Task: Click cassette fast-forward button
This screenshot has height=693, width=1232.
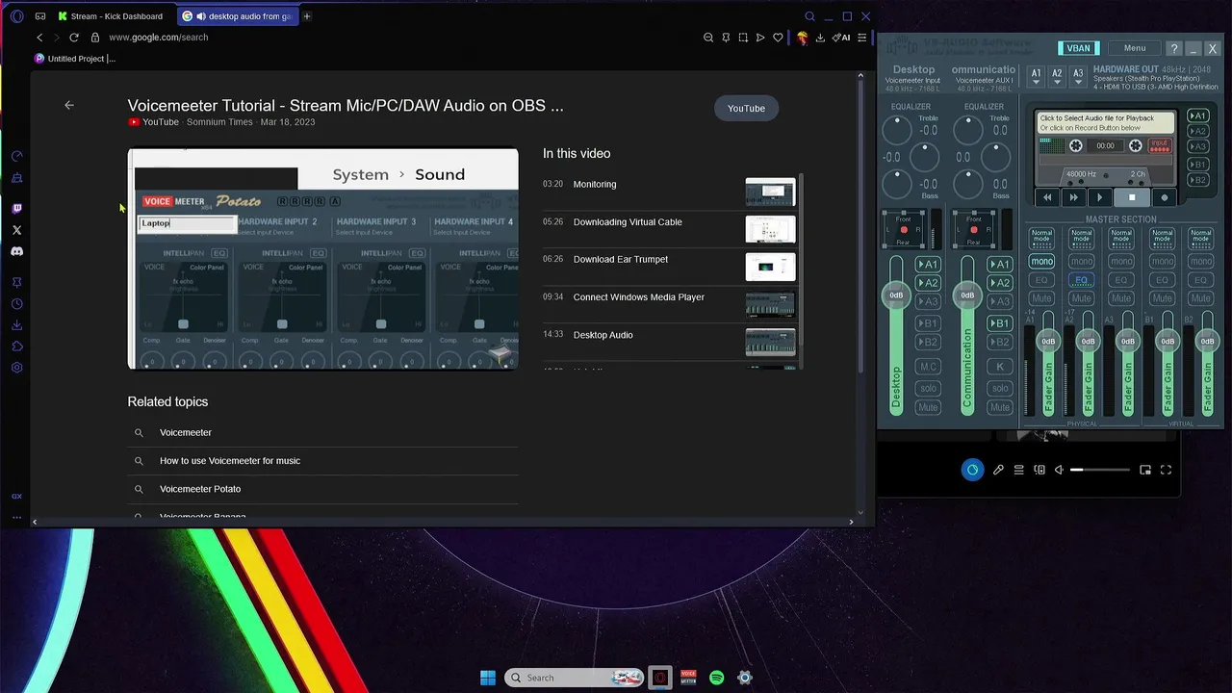Action: [x=1073, y=197]
